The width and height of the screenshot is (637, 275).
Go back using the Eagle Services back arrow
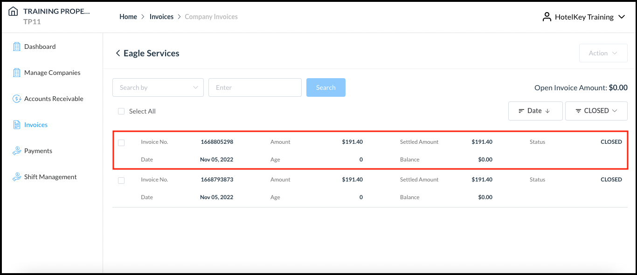tap(118, 53)
